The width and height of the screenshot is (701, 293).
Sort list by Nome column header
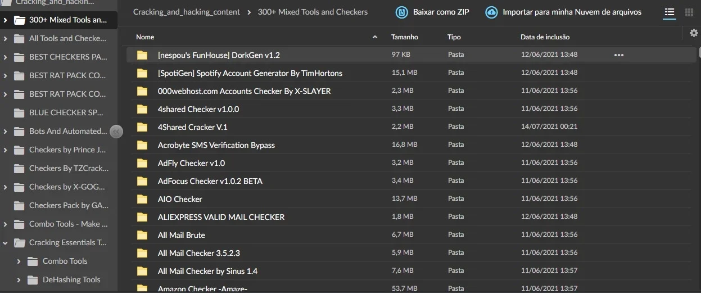(145, 37)
